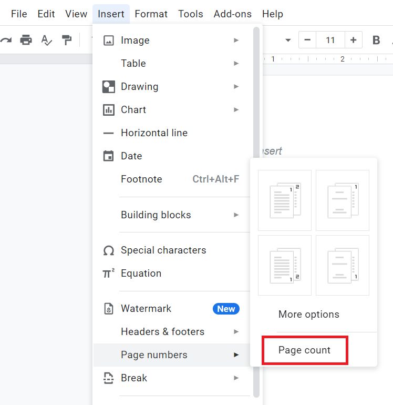The image size is (393, 405).
Task: Click the paint format roller icon
Action: (x=67, y=40)
